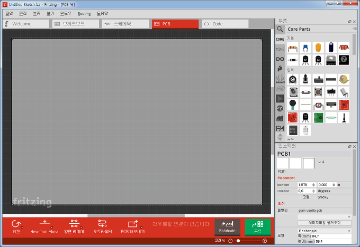
Task: Undock the Parts panel
Action: [349, 22]
